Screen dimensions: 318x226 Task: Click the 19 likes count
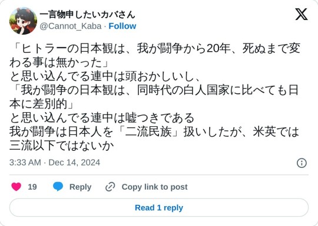pyautogui.click(x=32, y=187)
